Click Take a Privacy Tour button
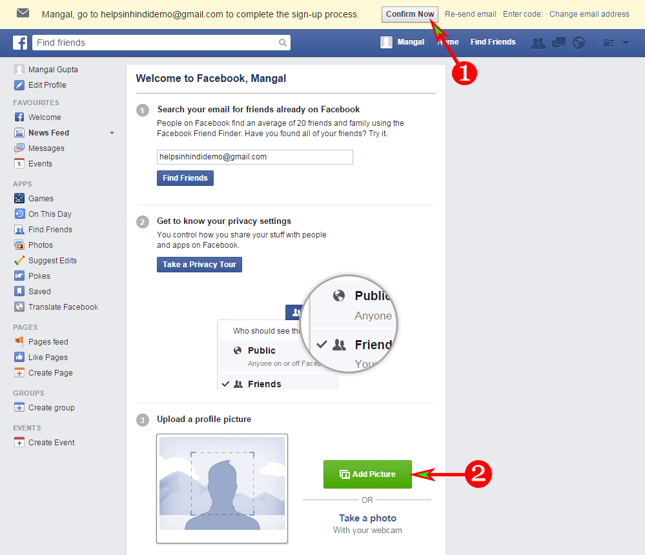Image resolution: width=645 pixels, height=555 pixels. point(199,265)
